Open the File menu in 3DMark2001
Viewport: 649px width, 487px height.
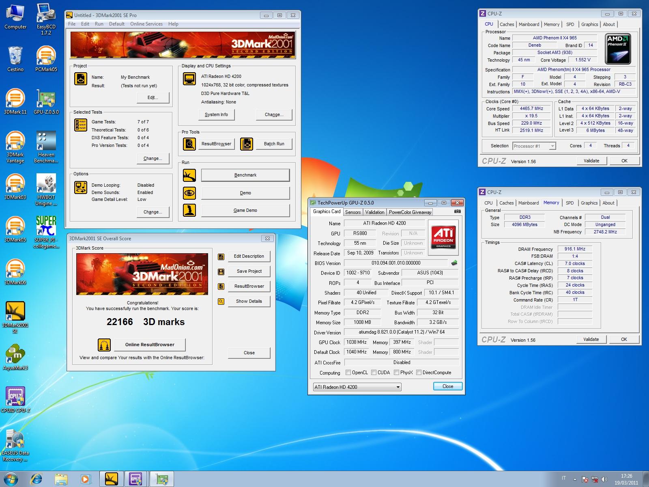pyautogui.click(x=72, y=24)
